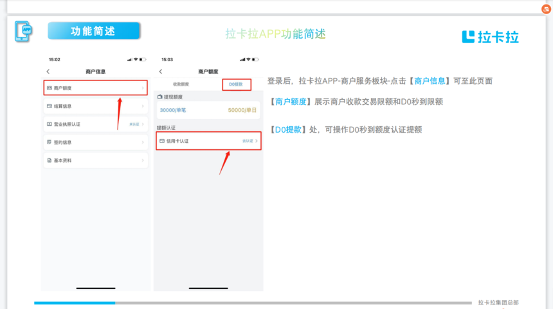Click the home indicator bar under 商户信息 screen
This screenshot has width=553, height=309.
click(x=96, y=288)
